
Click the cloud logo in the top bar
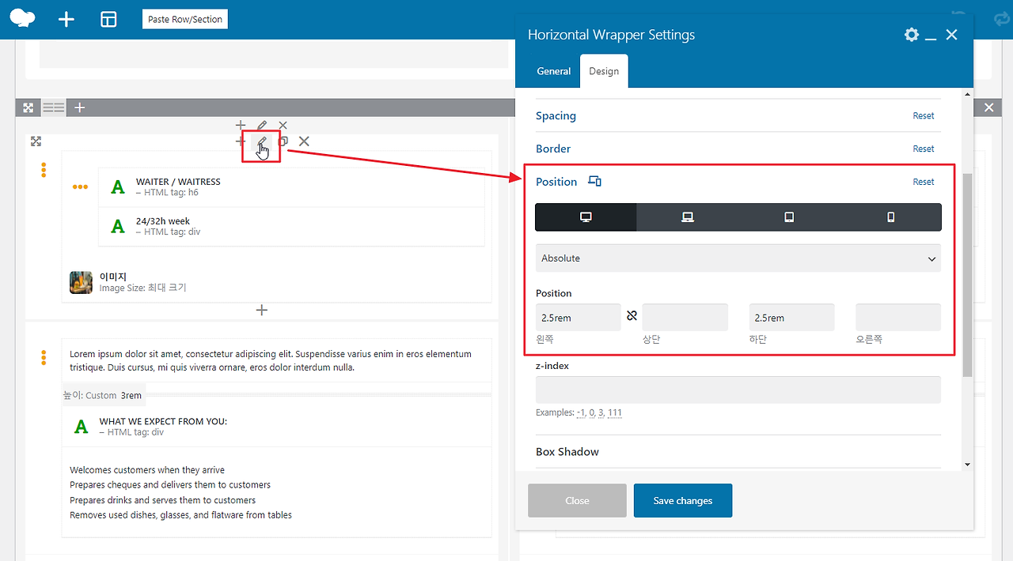[22, 18]
